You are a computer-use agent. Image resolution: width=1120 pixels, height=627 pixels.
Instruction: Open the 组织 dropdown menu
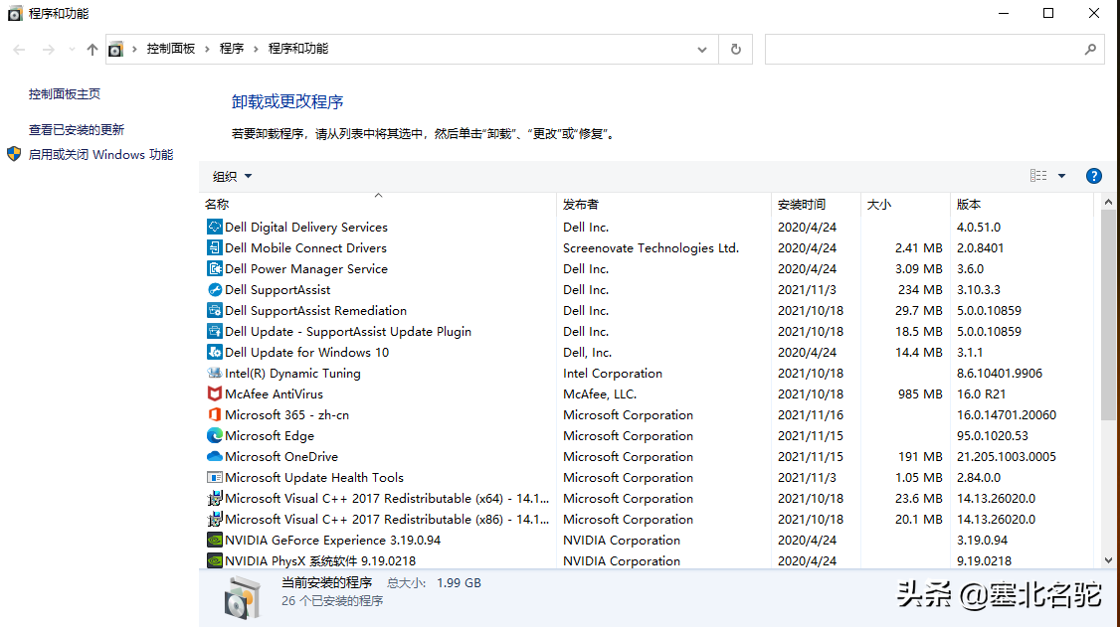pyautogui.click(x=232, y=176)
